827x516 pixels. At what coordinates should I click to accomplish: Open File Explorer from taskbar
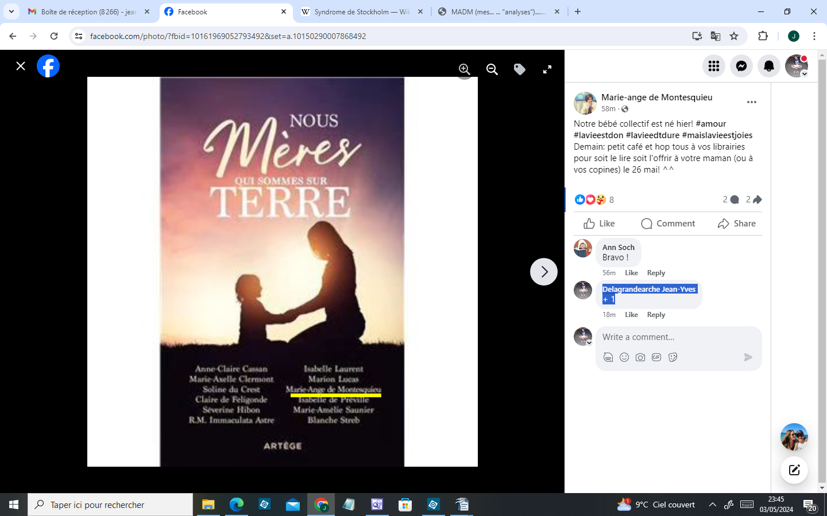[208, 505]
